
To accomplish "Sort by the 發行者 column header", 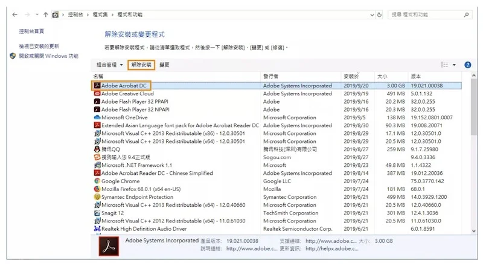I will 301,77.
